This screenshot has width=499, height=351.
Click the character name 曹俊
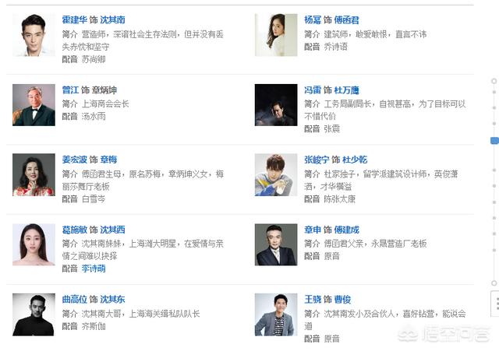[342, 299]
